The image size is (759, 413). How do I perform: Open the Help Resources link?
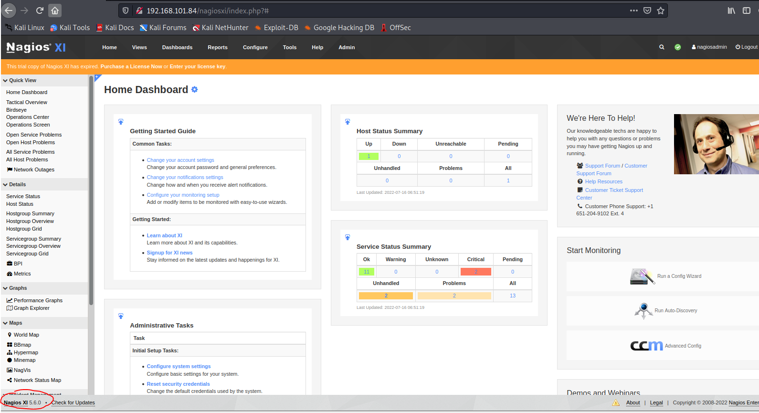coord(604,181)
